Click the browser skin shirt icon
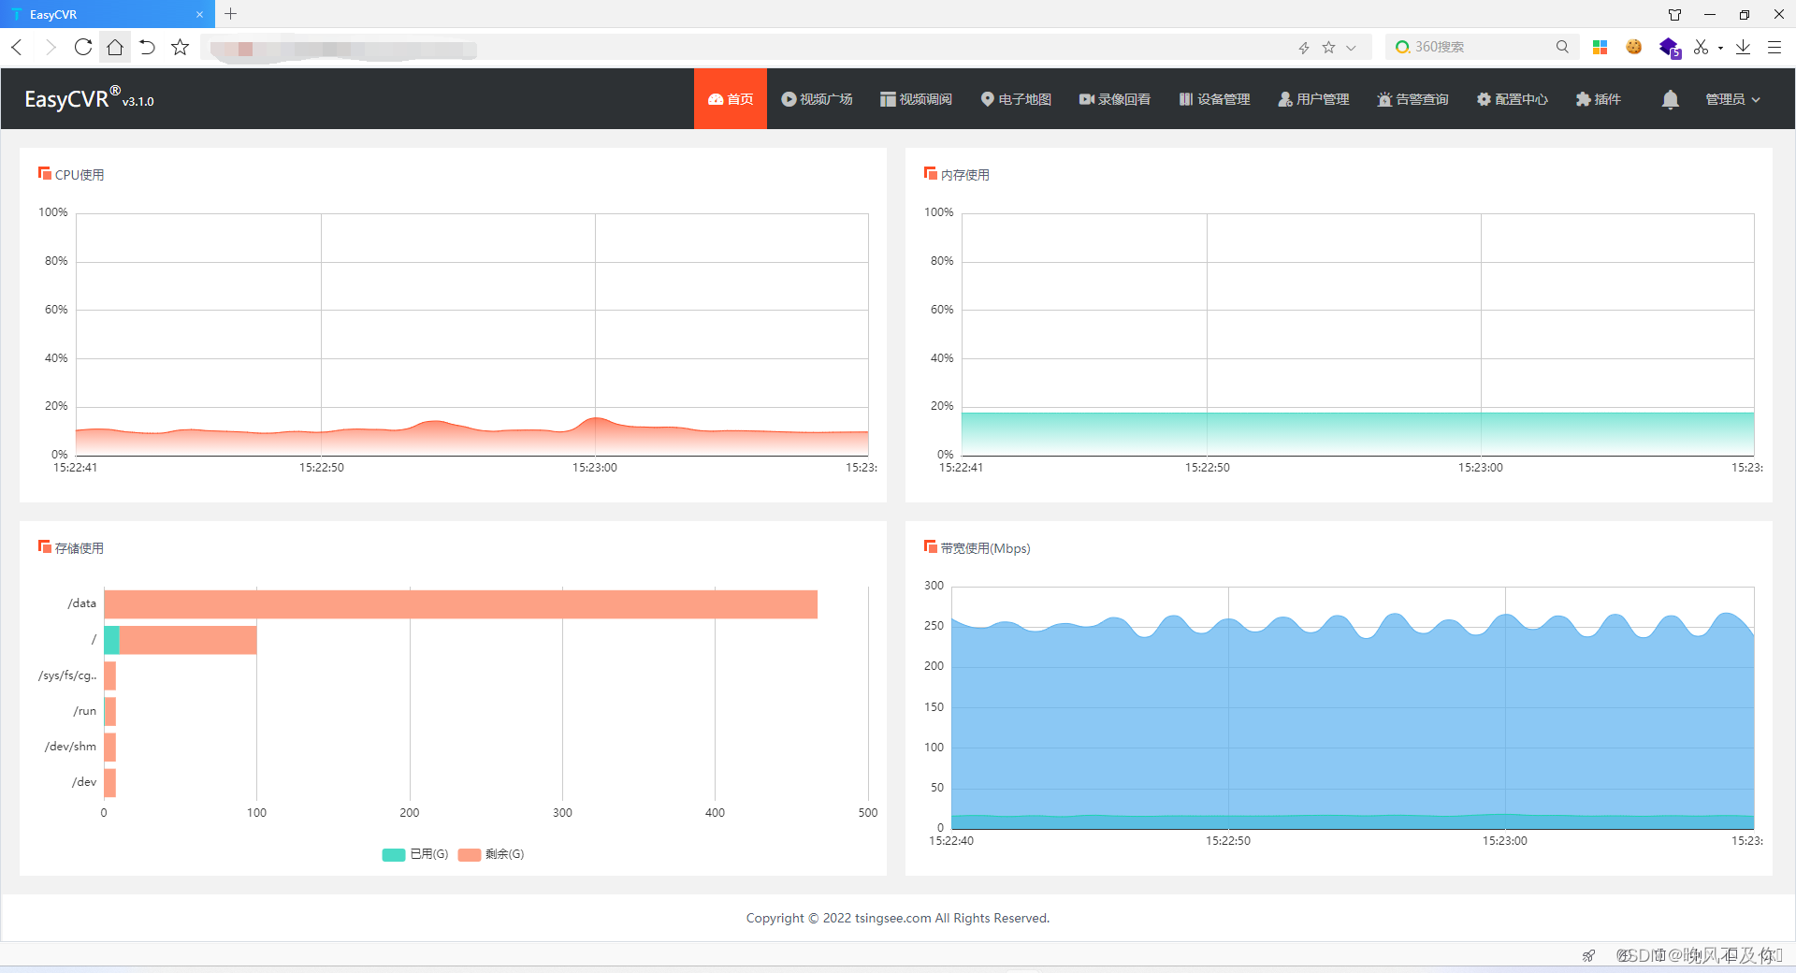Viewport: 1796px width, 973px height. 1674,14
